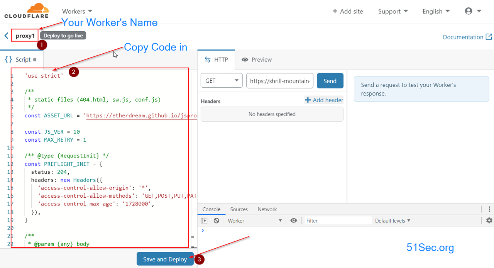Select the Console tab
The image size is (494, 268).
point(211,209)
